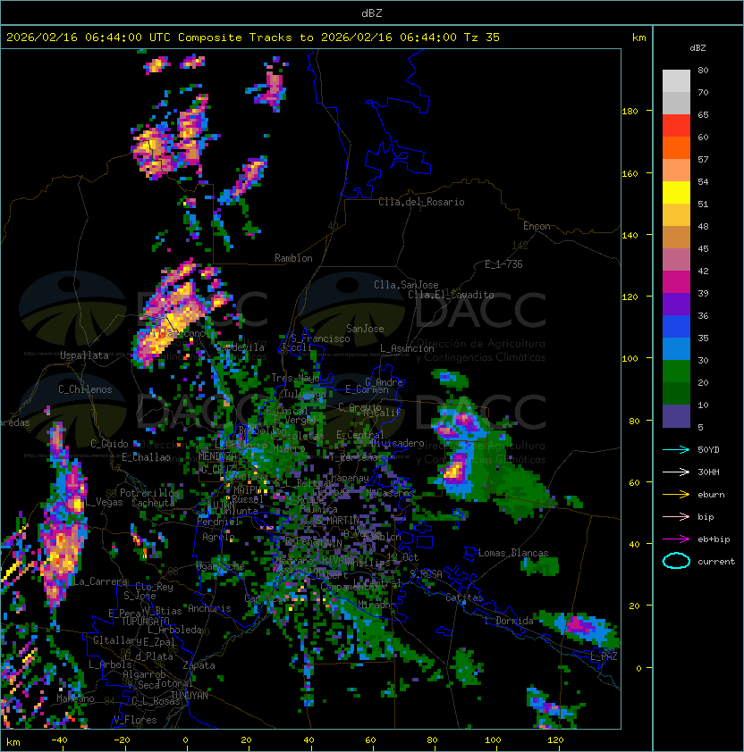Click the 'SanJose' map label
Screen dimensions: 744x752
[365, 329]
